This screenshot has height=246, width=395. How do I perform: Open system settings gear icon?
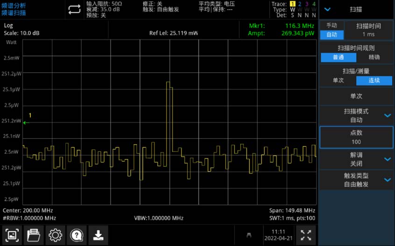tap(55, 235)
